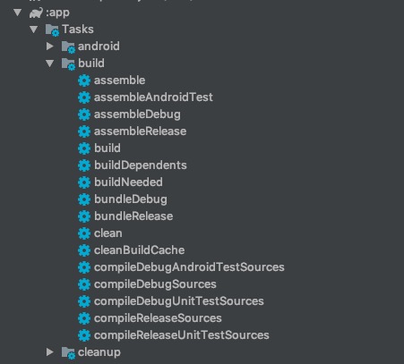Click the gear icon beside assembleDebug
Viewport: 404px width, 364px height.
[x=84, y=114]
